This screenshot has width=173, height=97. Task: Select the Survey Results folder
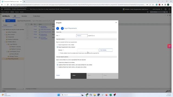15,54
